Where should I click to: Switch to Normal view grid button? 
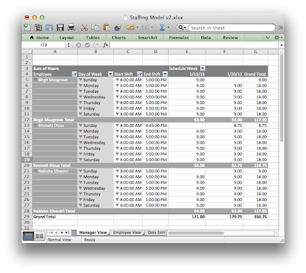(x=29, y=236)
